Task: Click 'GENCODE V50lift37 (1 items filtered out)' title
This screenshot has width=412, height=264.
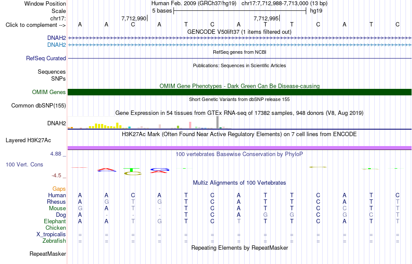Action: (239, 32)
